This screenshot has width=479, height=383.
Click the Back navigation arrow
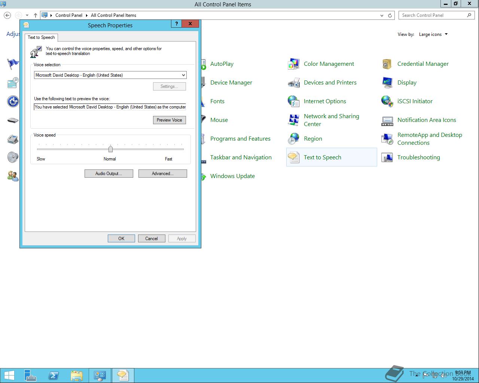click(x=7, y=15)
